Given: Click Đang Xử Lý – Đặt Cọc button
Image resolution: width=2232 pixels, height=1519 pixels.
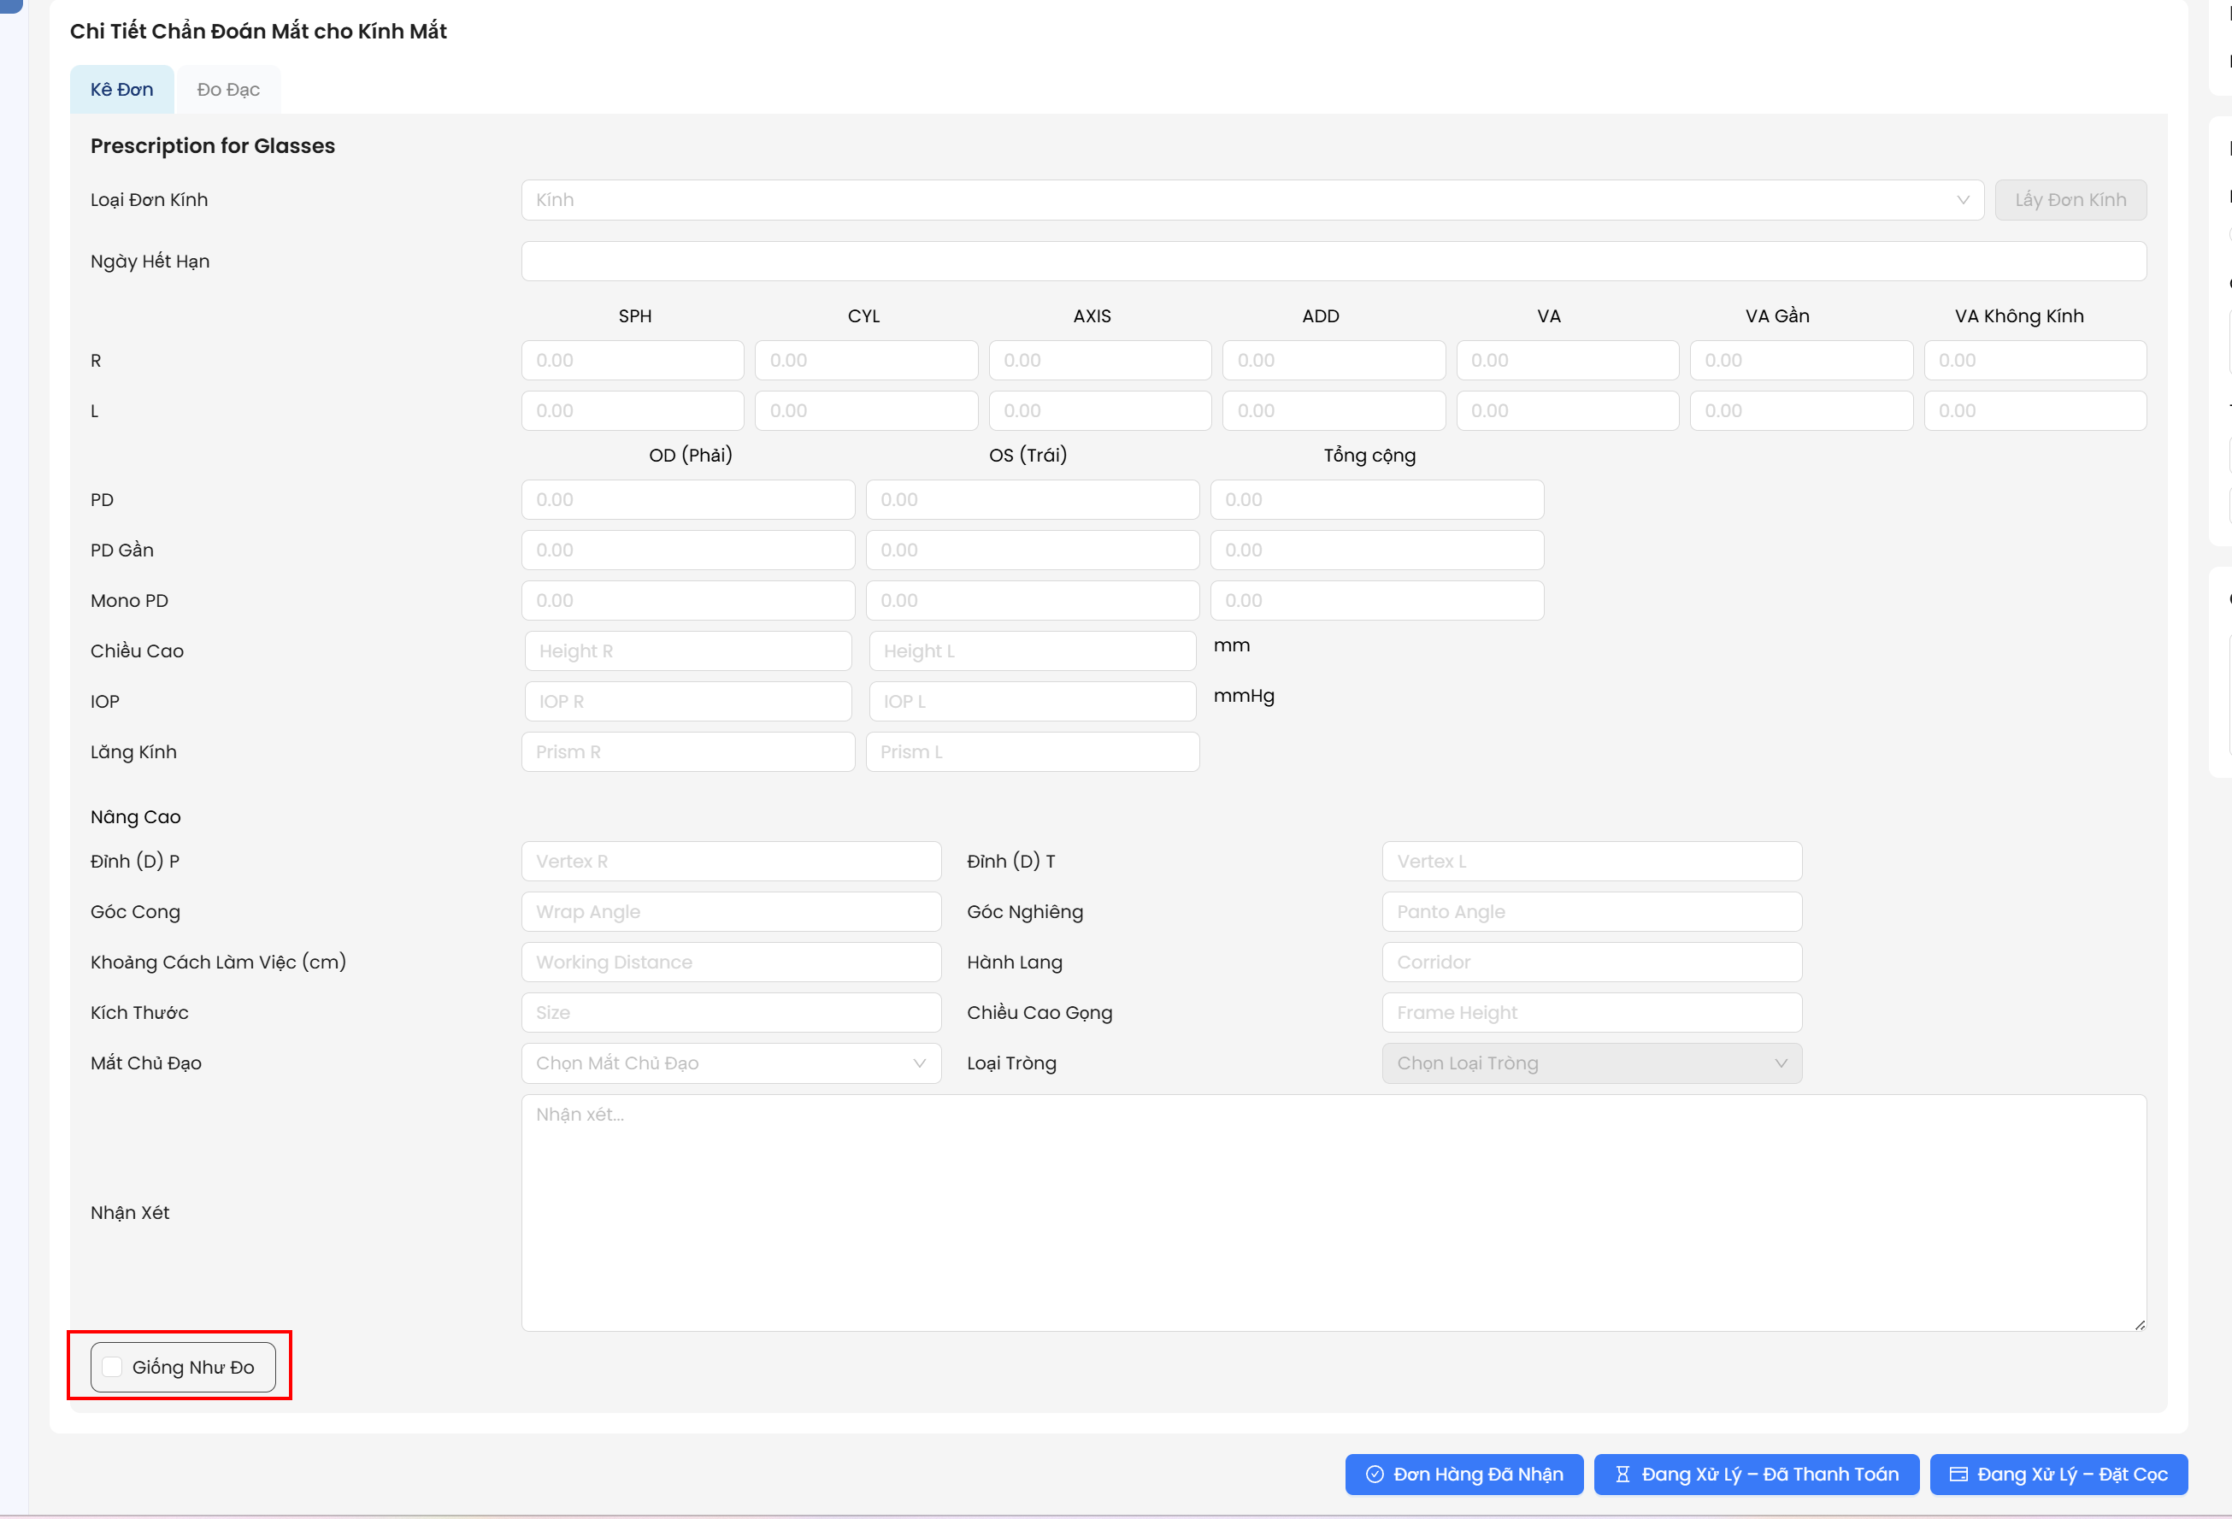Looking at the screenshot, I should click(x=2059, y=1475).
